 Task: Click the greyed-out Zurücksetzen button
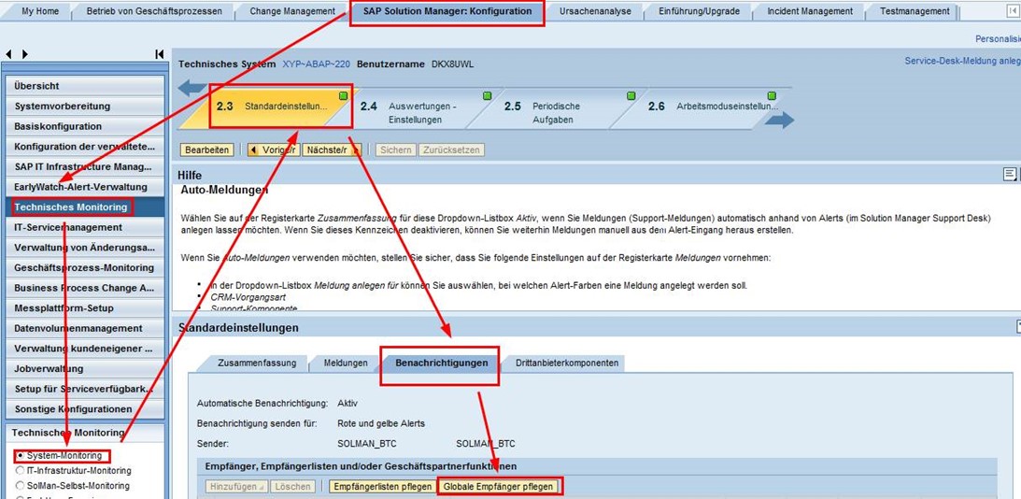click(x=451, y=150)
